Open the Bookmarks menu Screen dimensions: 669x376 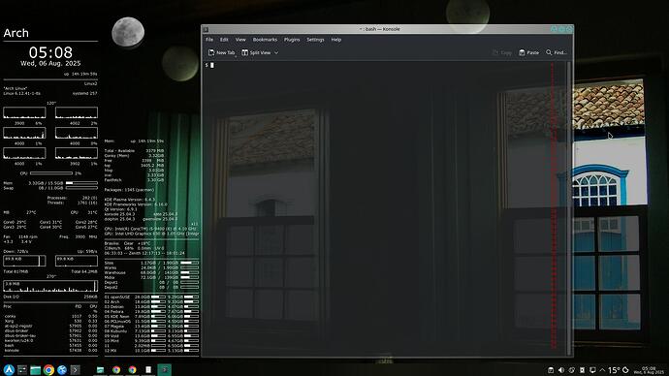coord(265,40)
